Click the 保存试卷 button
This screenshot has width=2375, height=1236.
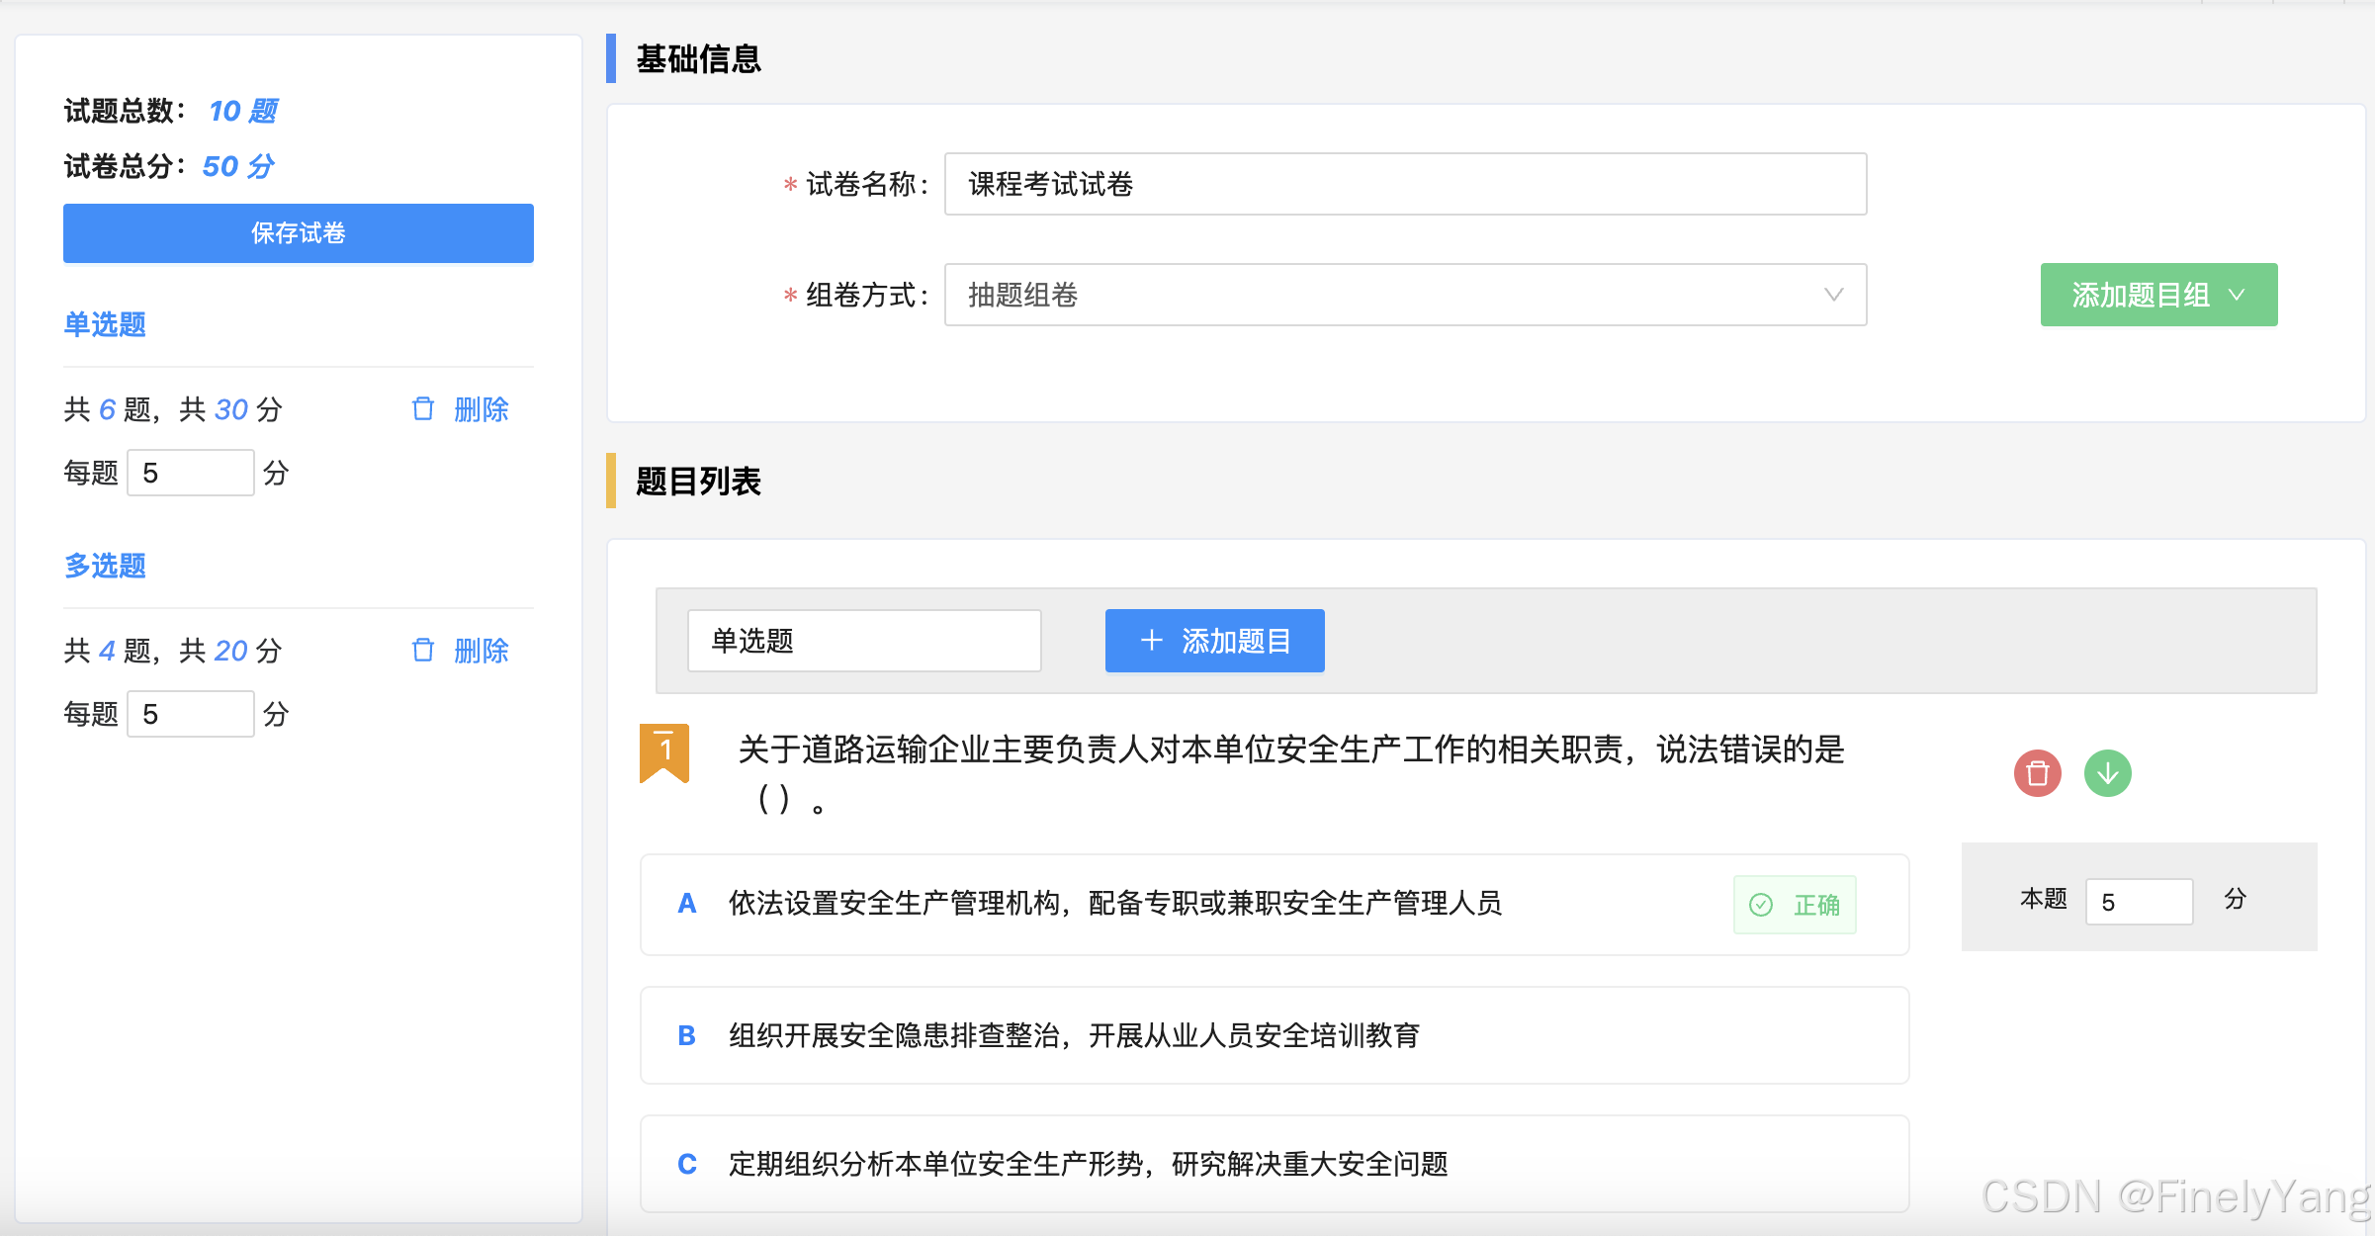[x=298, y=233]
